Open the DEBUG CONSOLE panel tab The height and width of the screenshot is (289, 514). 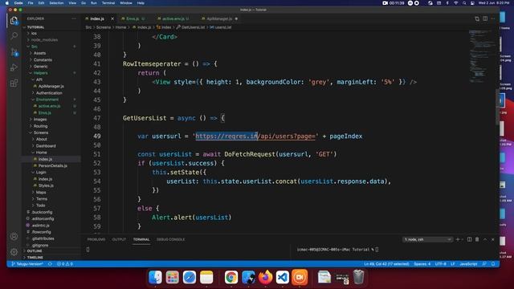[170, 239]
